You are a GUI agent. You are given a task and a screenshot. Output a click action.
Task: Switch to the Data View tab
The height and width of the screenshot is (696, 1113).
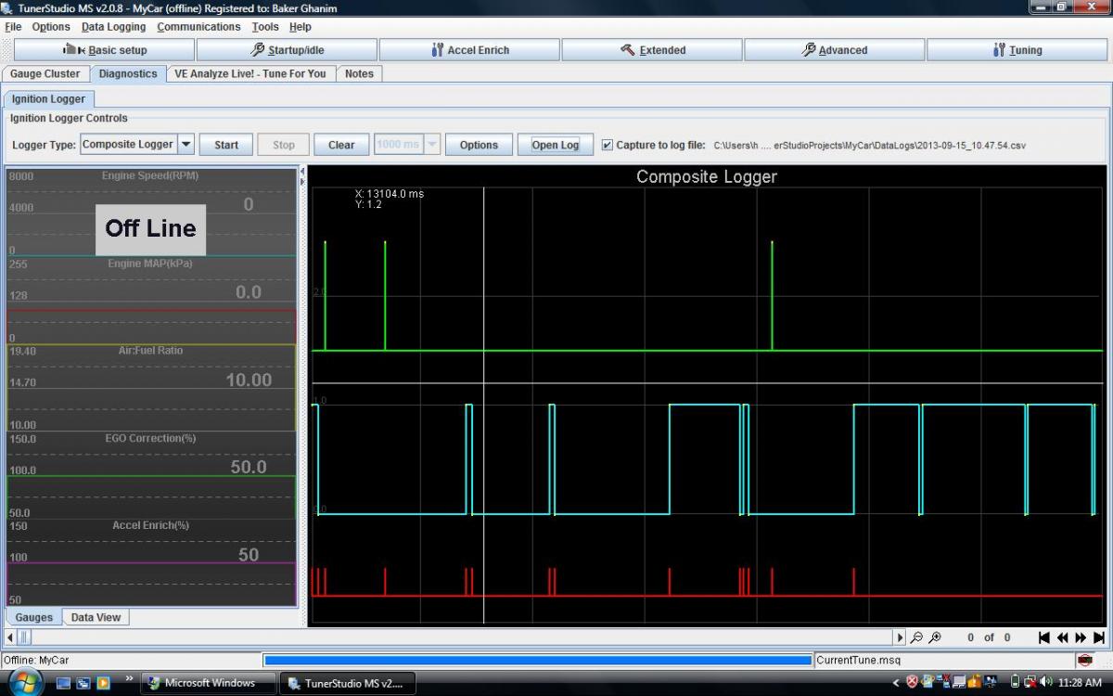tap(96, 617)
